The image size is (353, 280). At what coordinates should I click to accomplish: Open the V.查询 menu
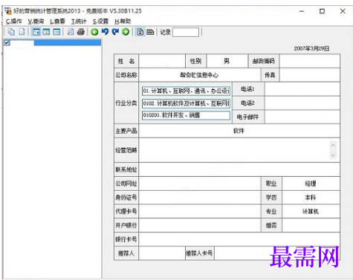pyautogui.click(x=36, y=22)
